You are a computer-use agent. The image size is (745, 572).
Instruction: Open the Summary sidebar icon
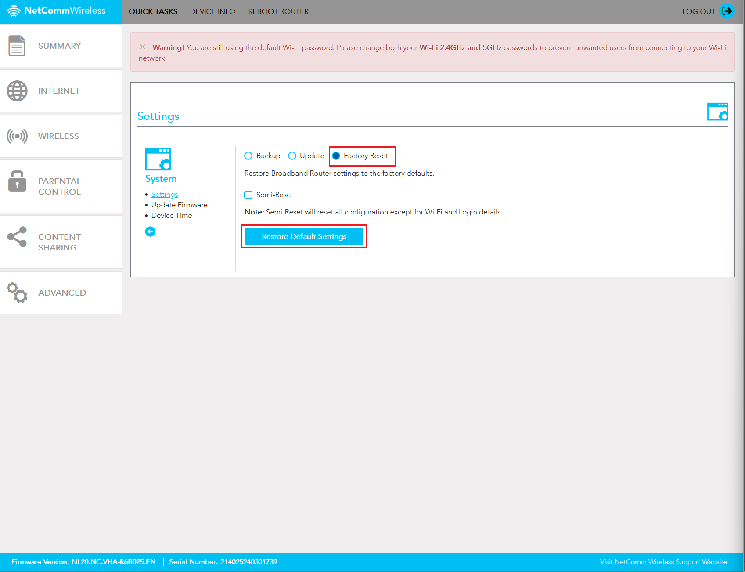click(16, 45)
